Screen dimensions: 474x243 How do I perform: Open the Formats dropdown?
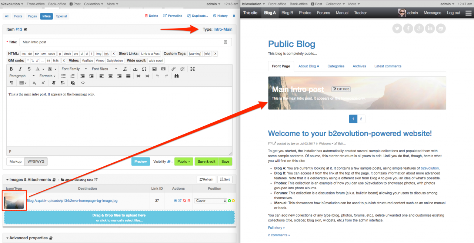tap(47, 76)
